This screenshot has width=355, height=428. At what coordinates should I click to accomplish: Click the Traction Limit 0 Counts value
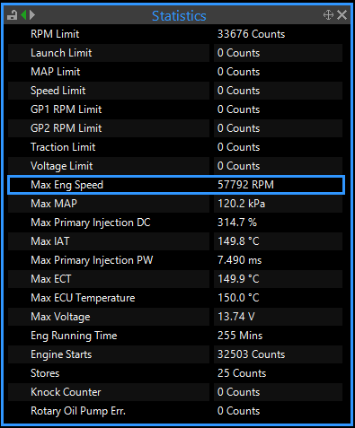tap(238, 147)
